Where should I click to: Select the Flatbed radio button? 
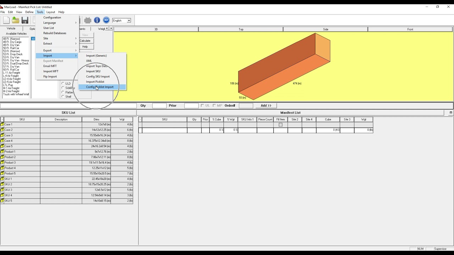pyautogui.click(x=63, y=92)
